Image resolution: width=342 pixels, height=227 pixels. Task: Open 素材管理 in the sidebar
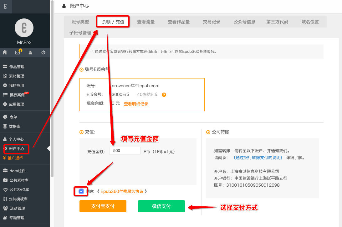(x=16, y=76)
